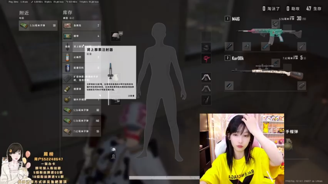
Task: Click the character silhouette model
Action: pyautogui.click(x=161, y=92)
